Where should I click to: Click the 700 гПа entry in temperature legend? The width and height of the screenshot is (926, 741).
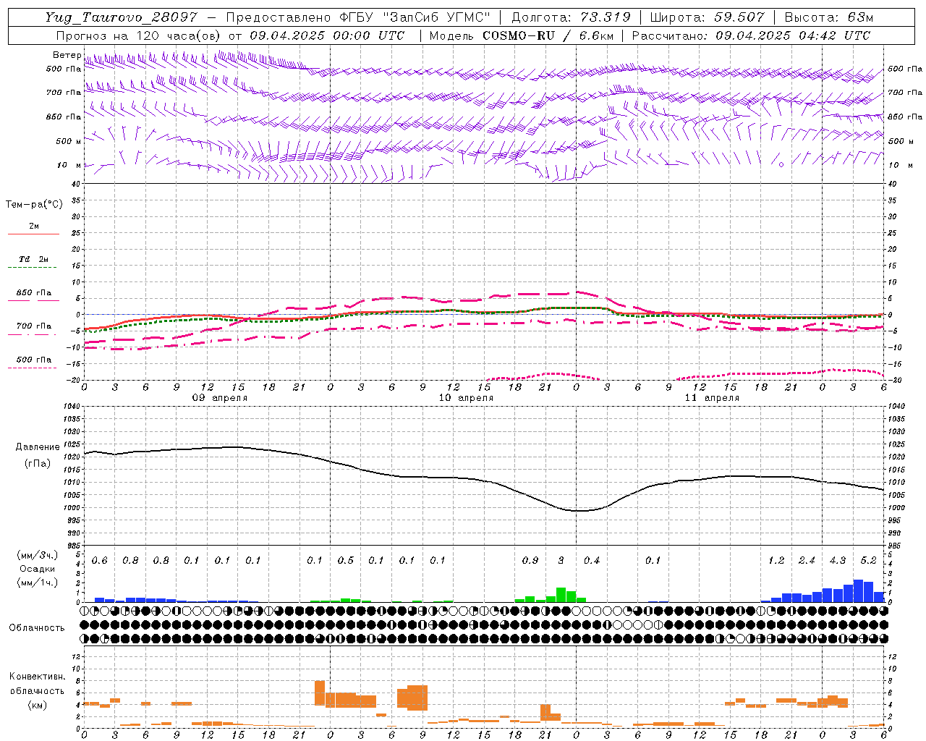click(34, 326)
